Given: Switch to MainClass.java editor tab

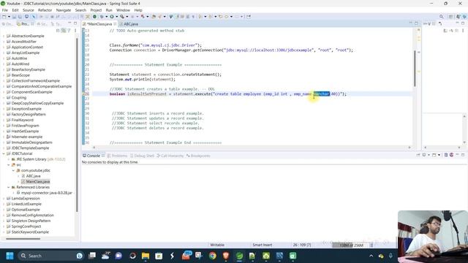Looking at the screenshot, I should [x=99, y=24].
